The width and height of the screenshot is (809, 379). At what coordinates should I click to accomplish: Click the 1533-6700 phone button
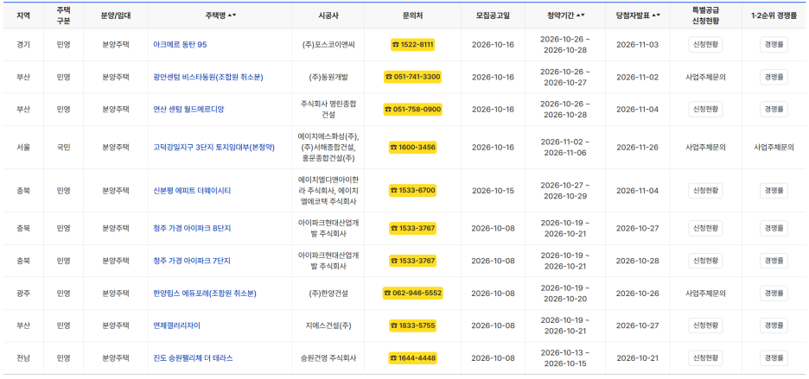coord(413,191)
